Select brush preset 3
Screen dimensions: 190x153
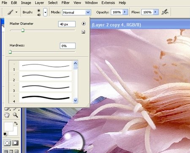pos(41,87)
